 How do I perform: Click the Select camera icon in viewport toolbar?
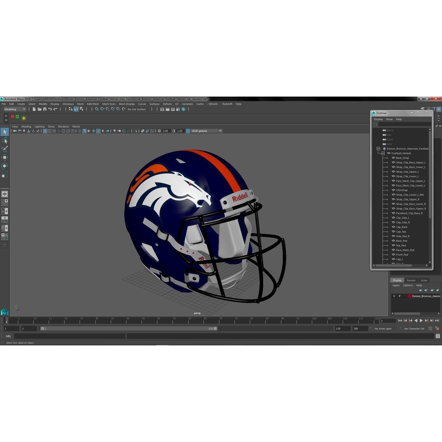pyautogui.click(x=15, y=131)
